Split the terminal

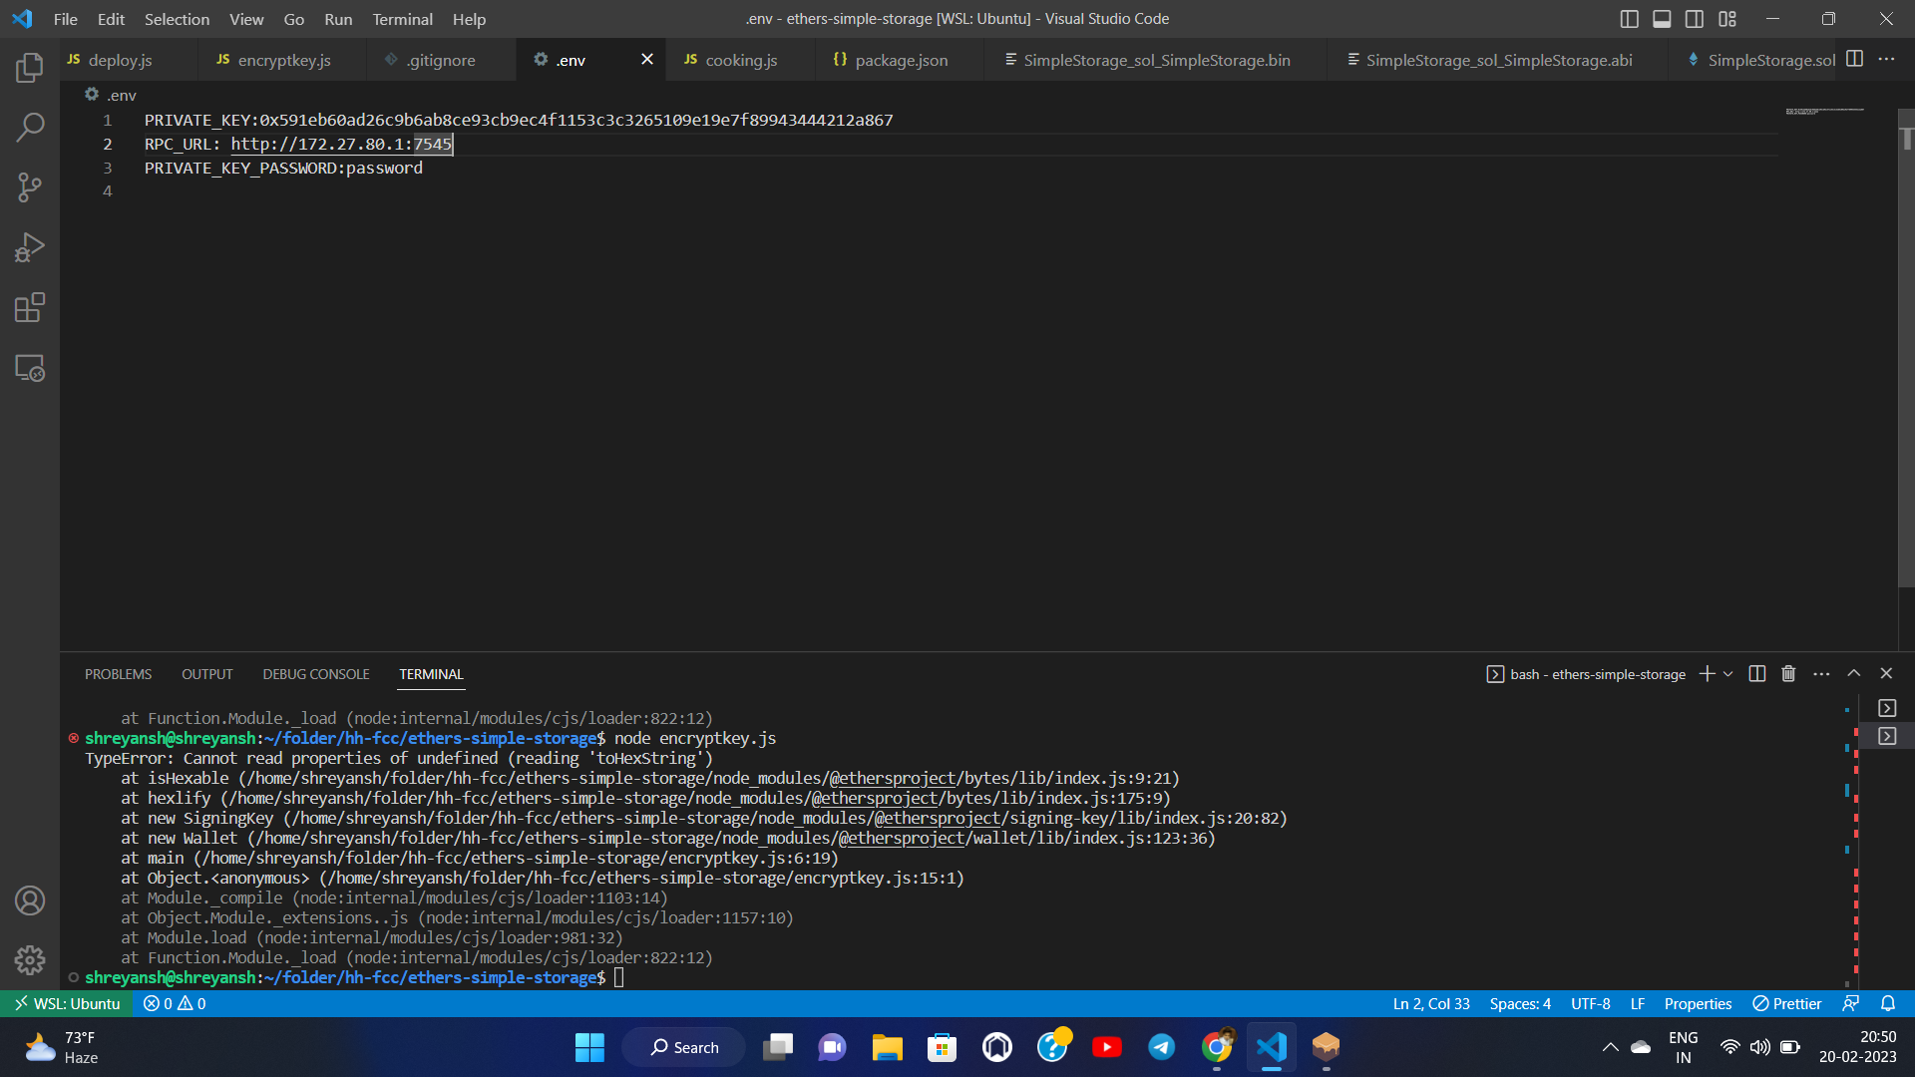coord(1757,674)
